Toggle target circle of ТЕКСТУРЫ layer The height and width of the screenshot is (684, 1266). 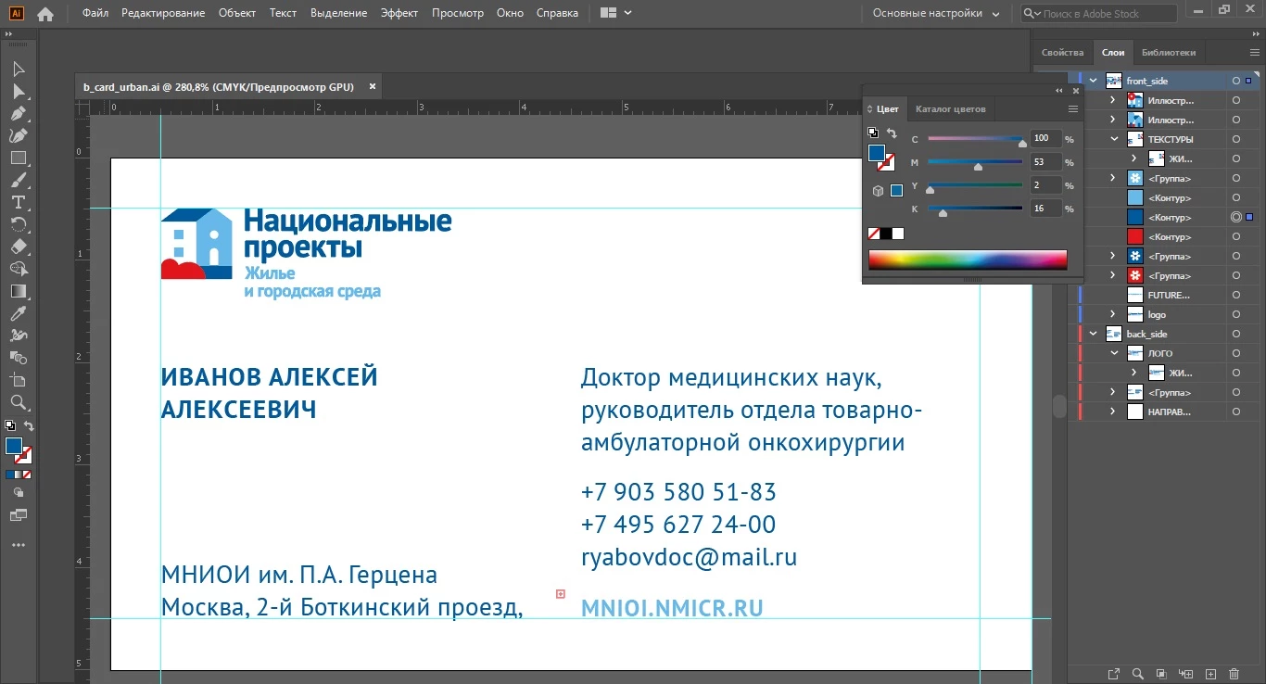[x=1235, y=139]
